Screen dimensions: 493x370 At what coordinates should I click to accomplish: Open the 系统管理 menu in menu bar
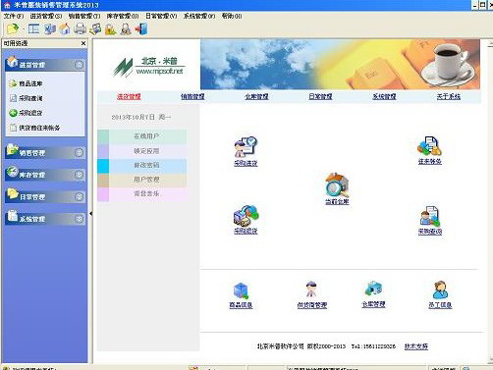click(199, 16)
